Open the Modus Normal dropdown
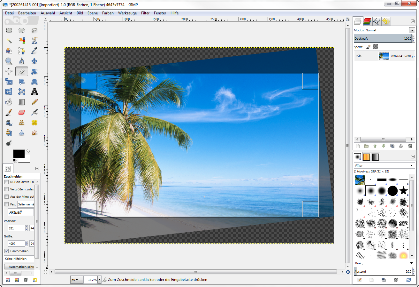Viewport: 419px width, 287px height. [x=411, y=30]
